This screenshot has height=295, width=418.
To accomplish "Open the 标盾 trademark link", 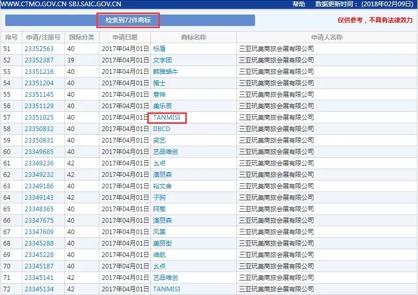I will [159, 49].
